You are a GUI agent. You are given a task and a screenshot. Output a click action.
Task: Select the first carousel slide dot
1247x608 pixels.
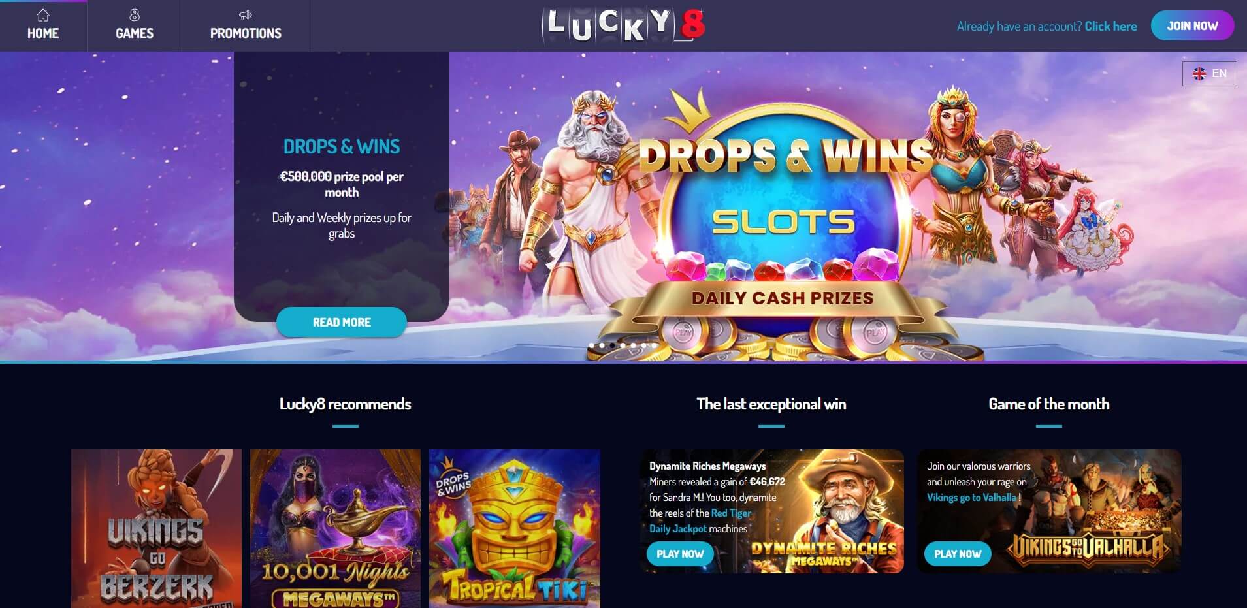click(591, 345)
